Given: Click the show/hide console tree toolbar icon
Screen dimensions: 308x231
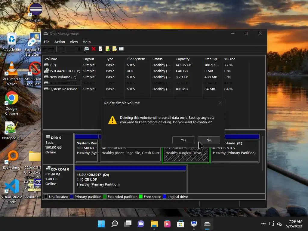Looking at the screenshot, I should tap(61, 49).
